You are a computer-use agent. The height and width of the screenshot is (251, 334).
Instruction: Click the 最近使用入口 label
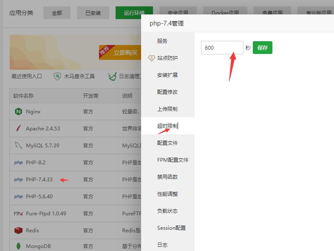click(27, 76)
